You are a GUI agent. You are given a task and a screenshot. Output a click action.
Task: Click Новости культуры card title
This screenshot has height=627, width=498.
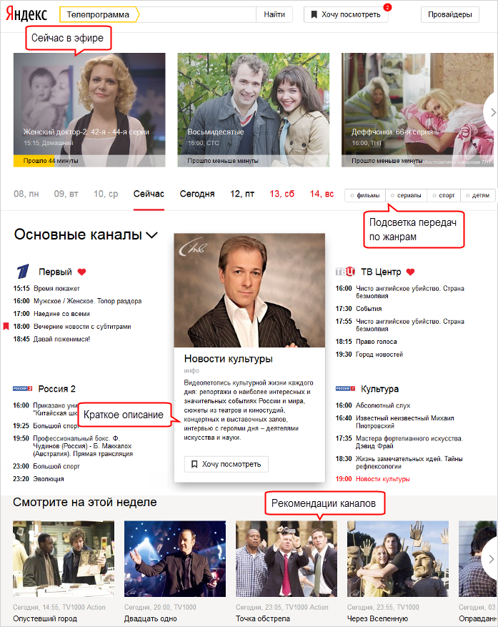(228, 359)
